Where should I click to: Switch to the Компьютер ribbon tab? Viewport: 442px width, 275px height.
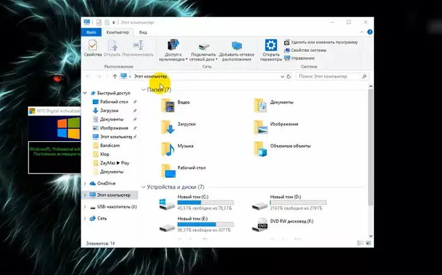point(117,32)
